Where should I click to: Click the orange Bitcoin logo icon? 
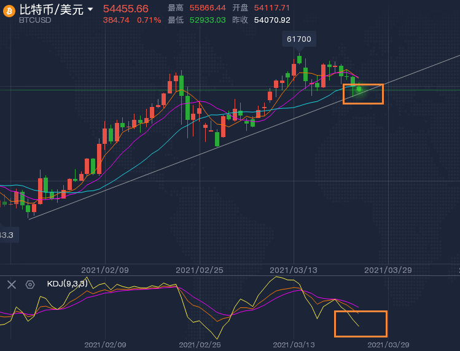9,12
